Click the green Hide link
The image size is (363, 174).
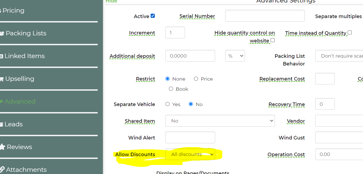click(x=111, y=1)
